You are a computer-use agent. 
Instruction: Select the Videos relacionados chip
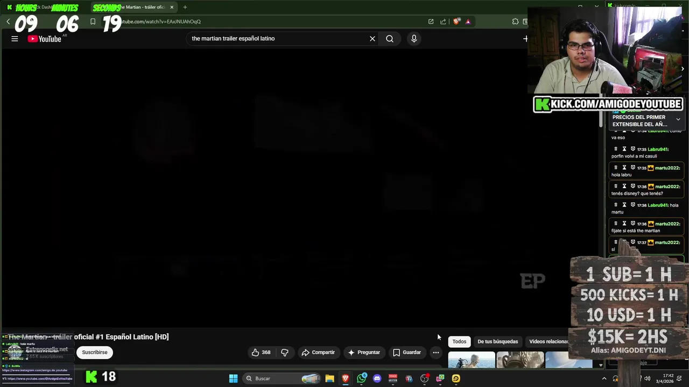coord(549,342)
